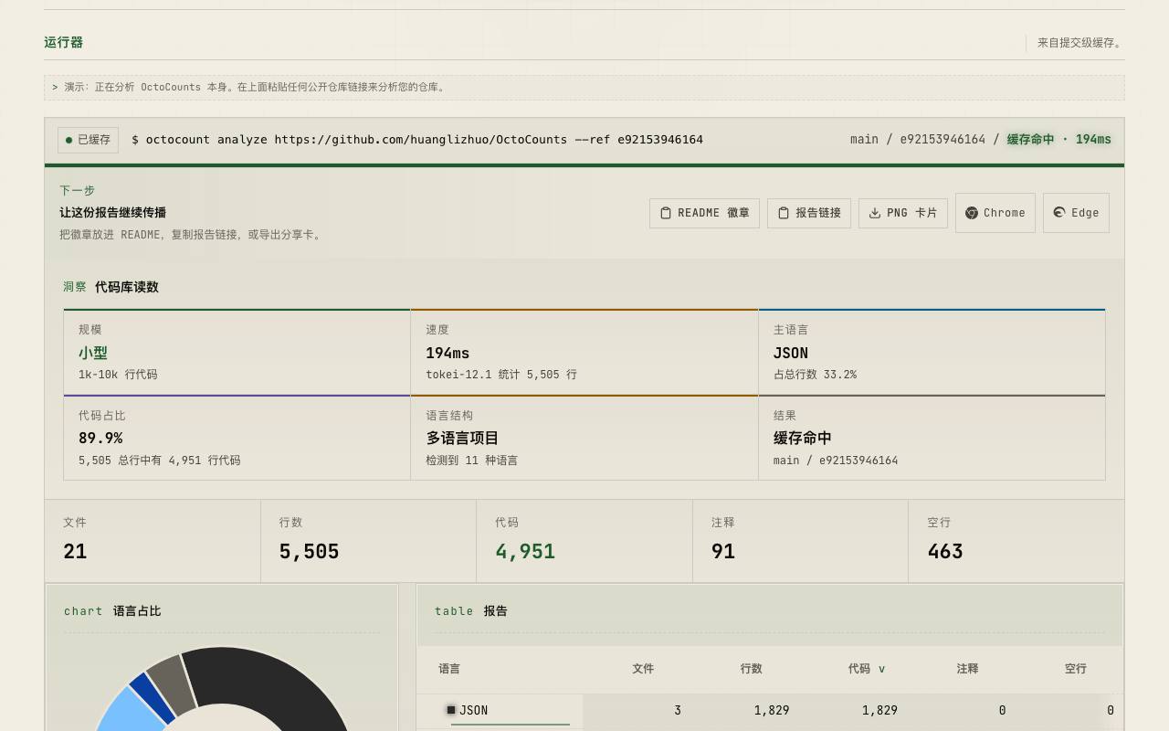Click the 缓存命中 · 194ms status text
The image size is (1169, 731).
(1059, 140)
